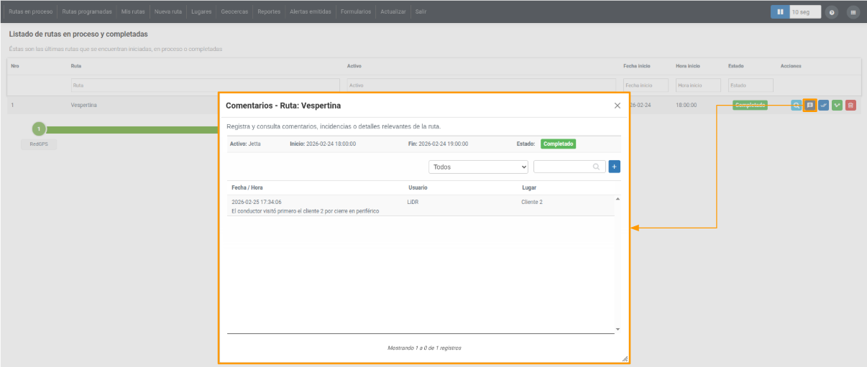Screen dimensions: 867x367
Task: Click Mostrando 1 a 0 de 1 registros
Action: (424, 348)
